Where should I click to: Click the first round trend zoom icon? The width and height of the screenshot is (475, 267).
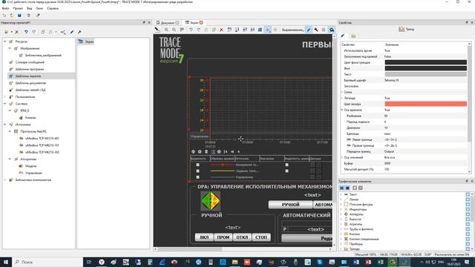193,151
